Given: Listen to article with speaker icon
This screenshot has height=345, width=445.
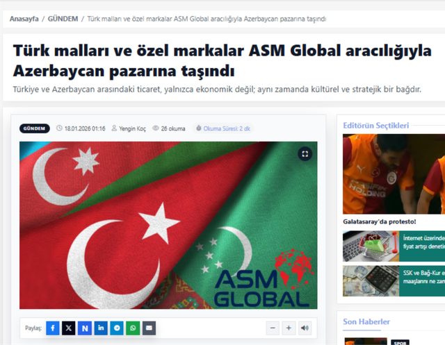Looking at the screenshot, I should coord(305,328).
